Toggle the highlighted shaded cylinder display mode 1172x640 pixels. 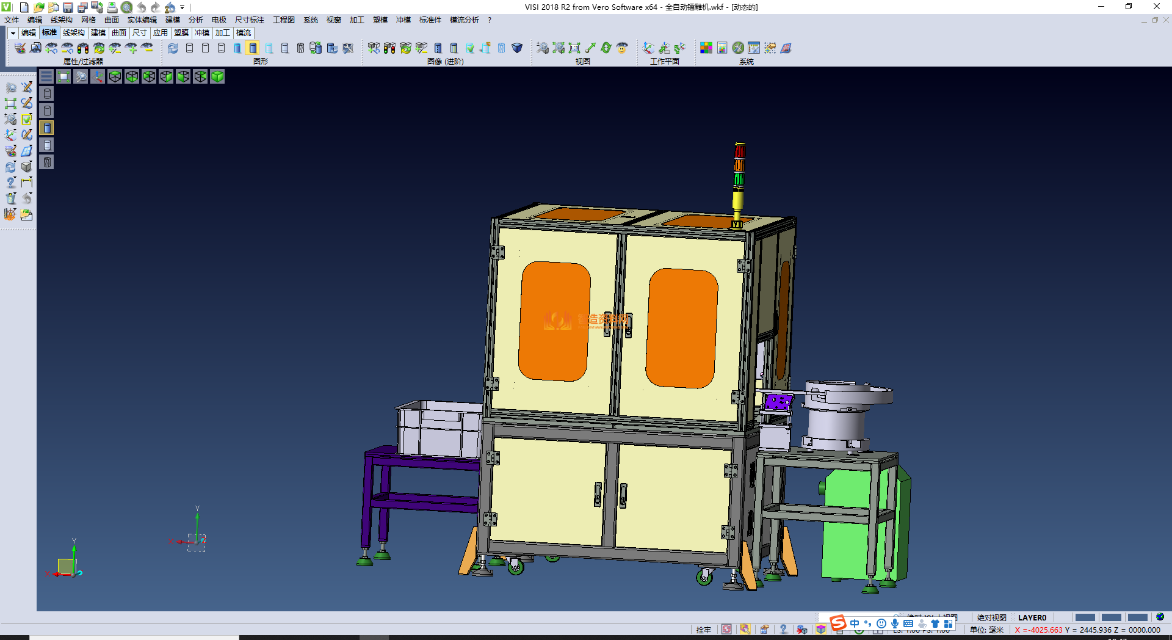tap(253, 48)
